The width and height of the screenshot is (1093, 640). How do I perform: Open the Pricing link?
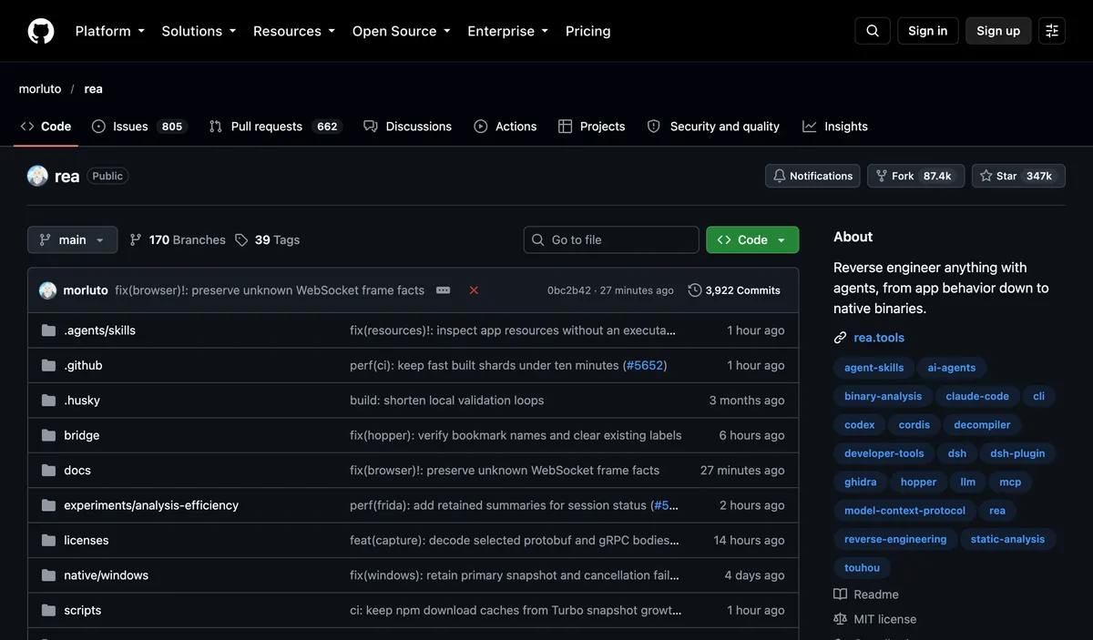(588, 31)
